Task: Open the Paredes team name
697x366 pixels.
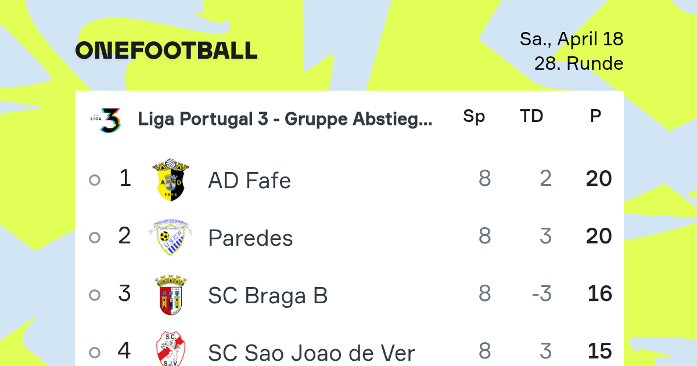Action: click(x=250, y=238)
